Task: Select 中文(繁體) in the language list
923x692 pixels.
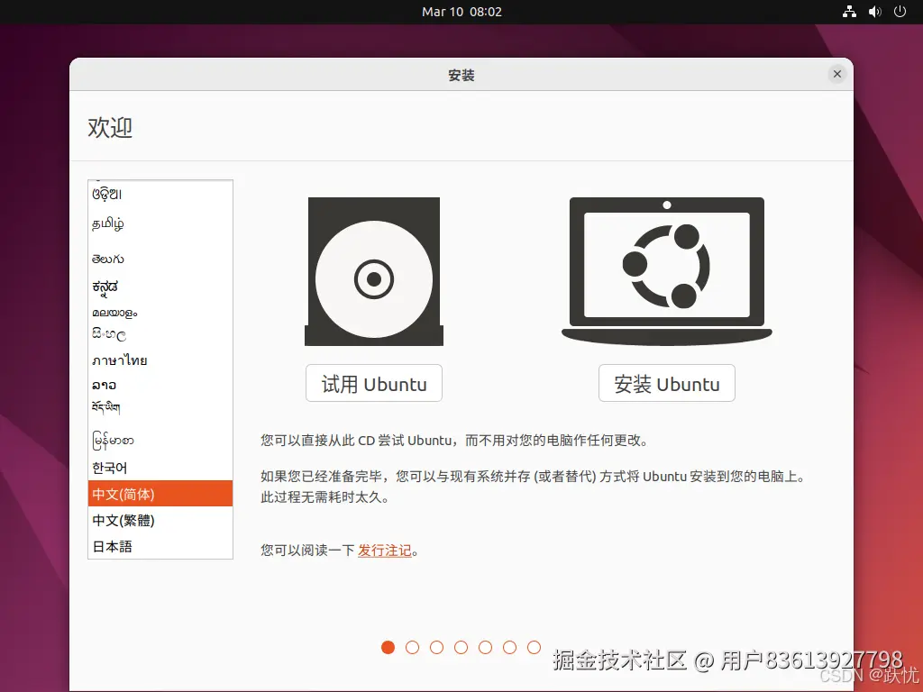Action: pos(160,520)
